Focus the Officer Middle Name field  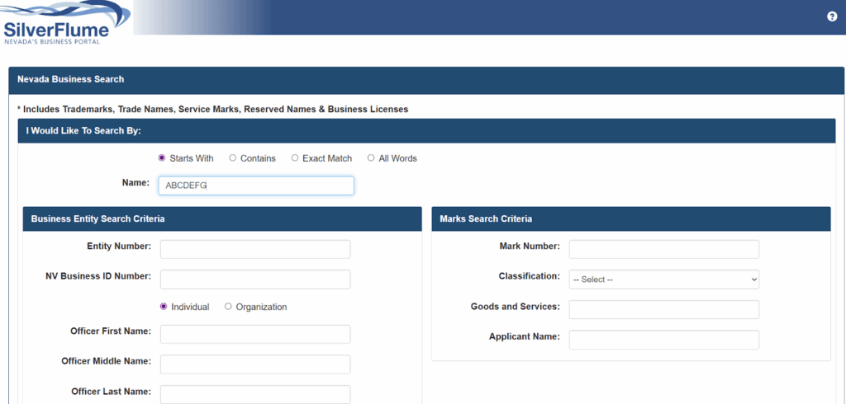255,364
